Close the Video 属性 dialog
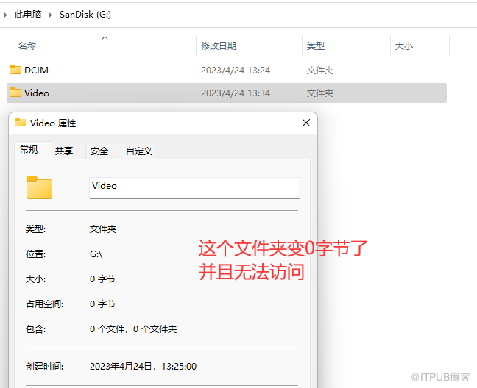 coord(306,123)
